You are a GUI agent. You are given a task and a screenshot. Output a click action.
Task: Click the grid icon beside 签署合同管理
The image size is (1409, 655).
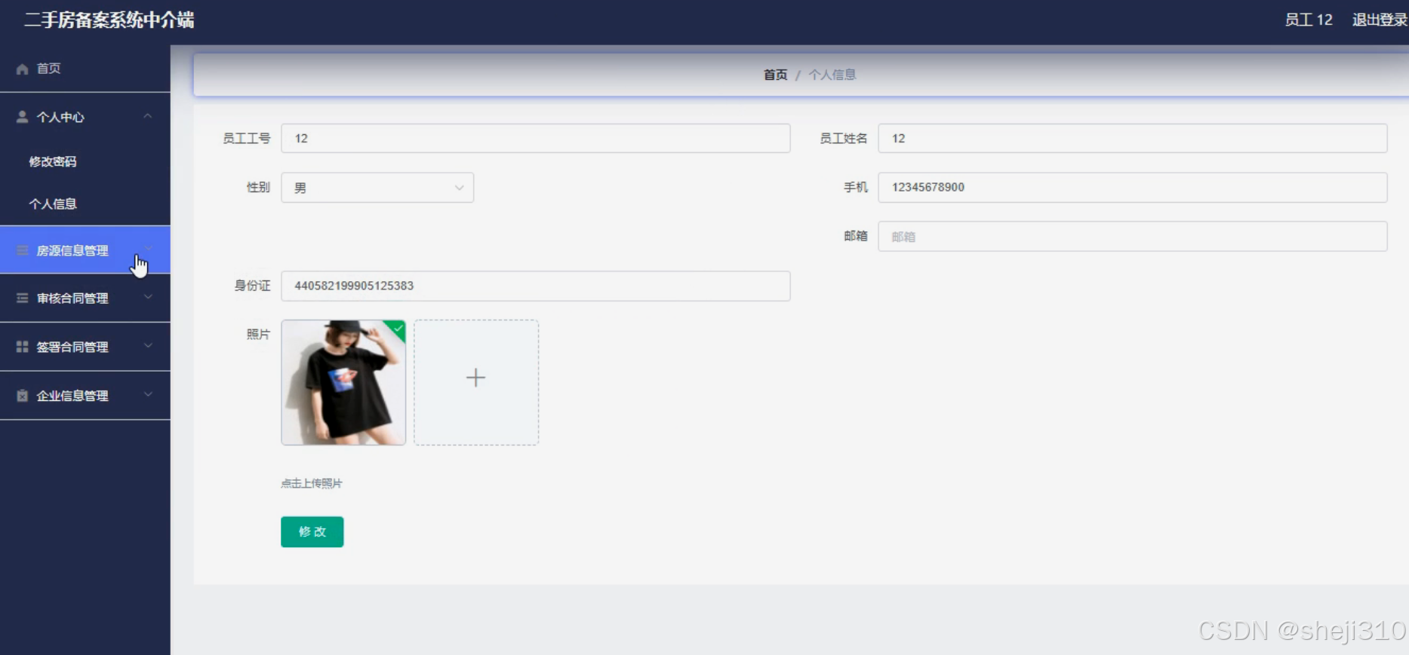click(x=23, y=347)
